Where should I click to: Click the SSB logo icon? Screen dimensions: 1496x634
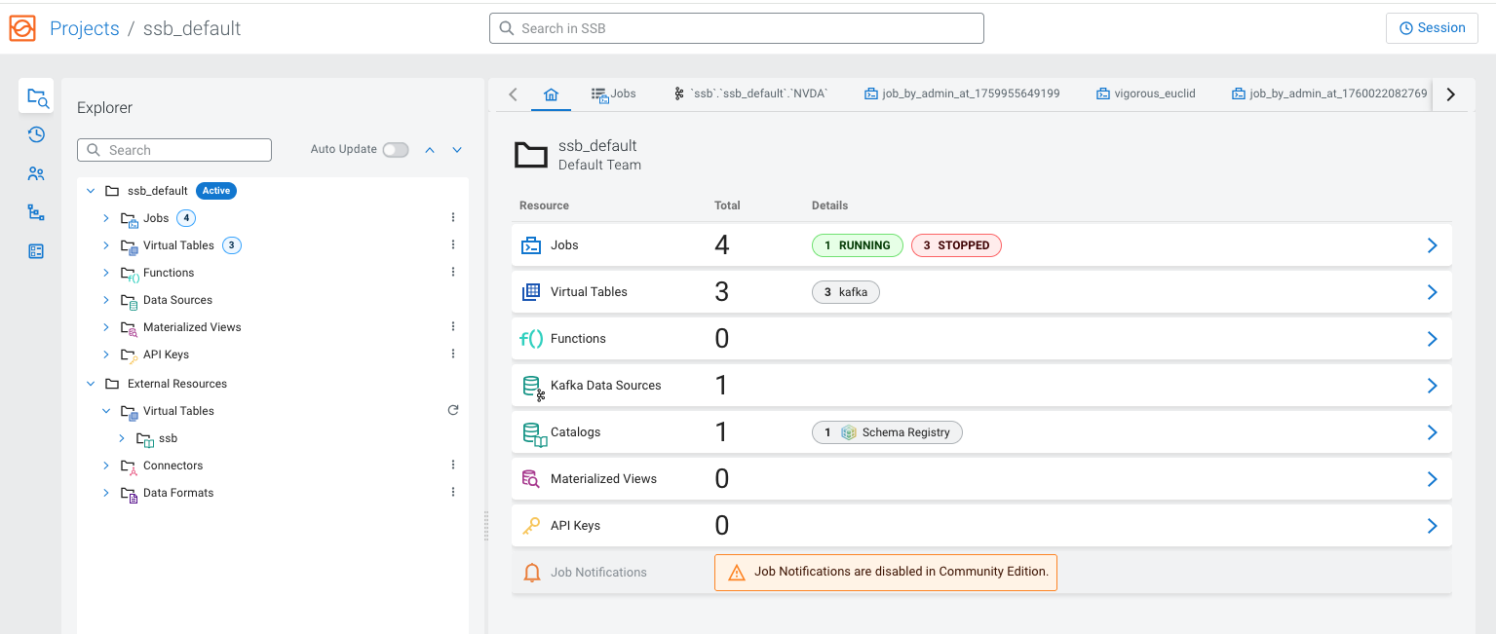tap(21, 28)
